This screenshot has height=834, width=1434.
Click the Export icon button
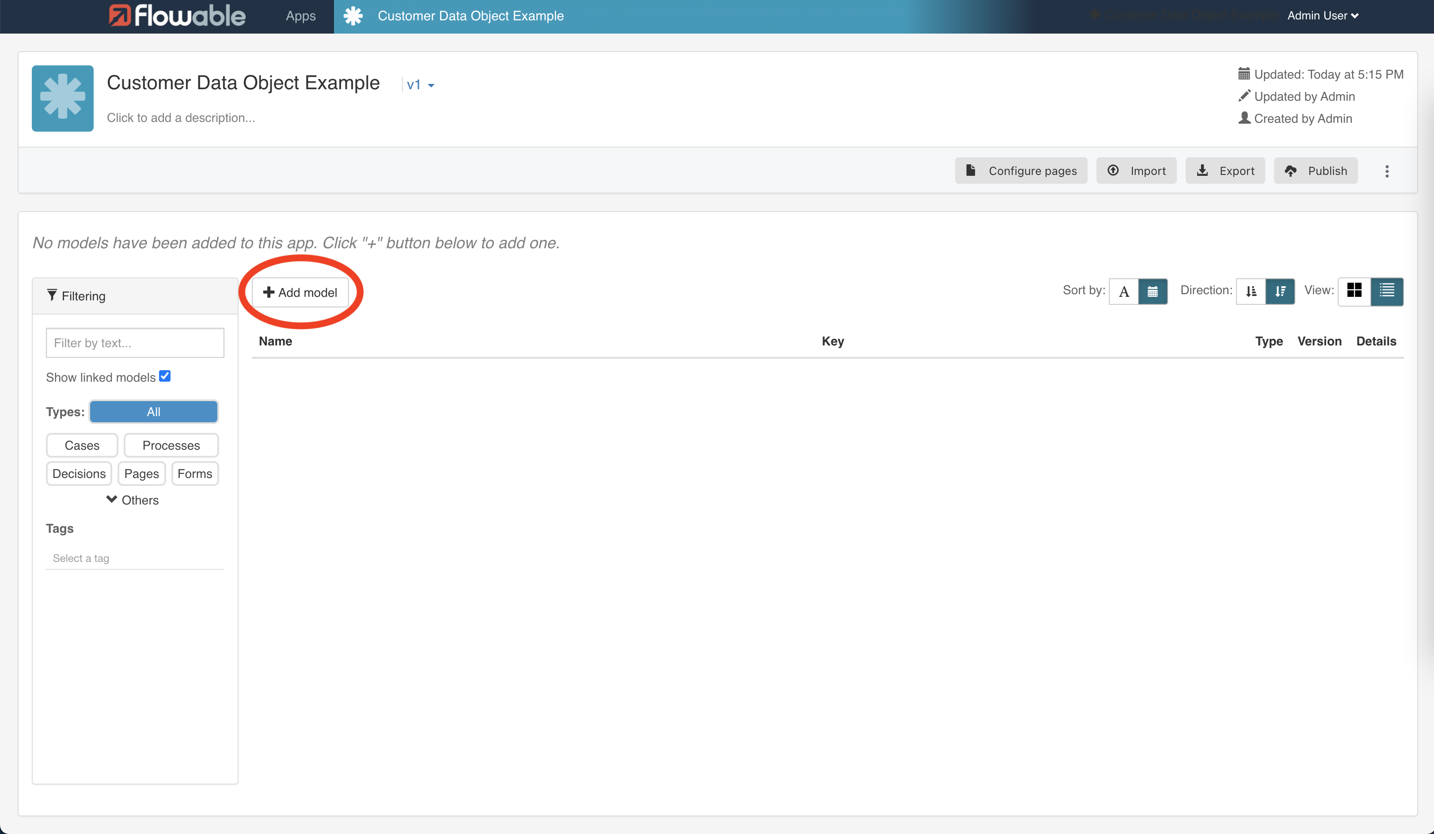point(1225,171)
